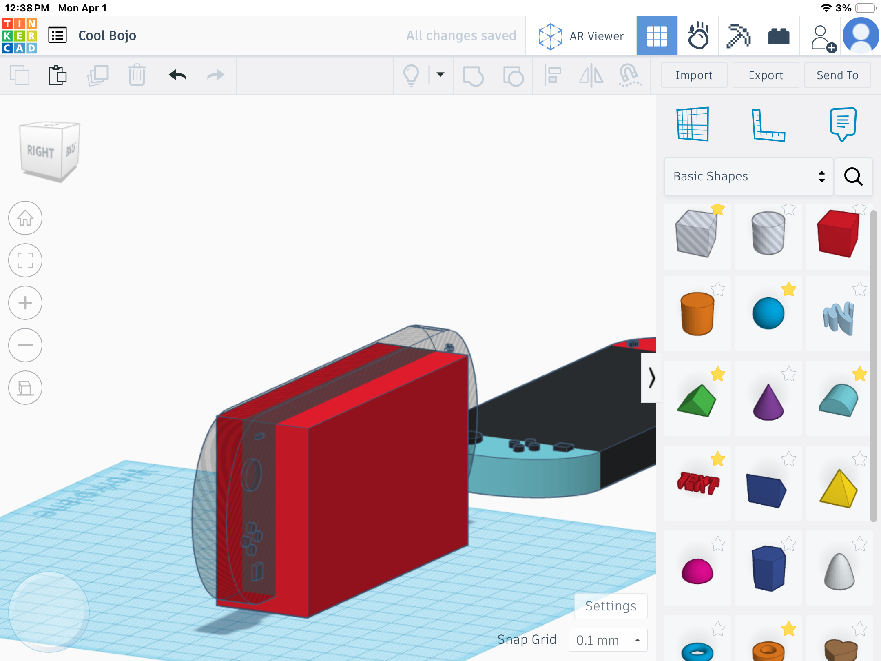Select the gray Paraboloid shape
This screenshot has width=881, height=661.
coord(839,571)
